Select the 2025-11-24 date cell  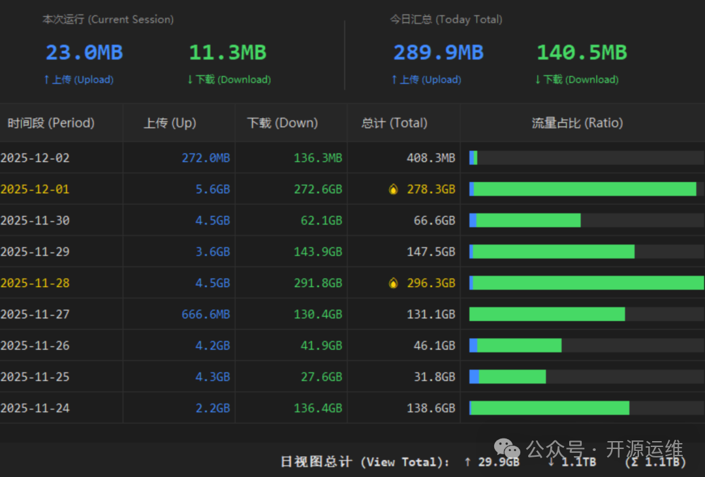click(35, 408)
